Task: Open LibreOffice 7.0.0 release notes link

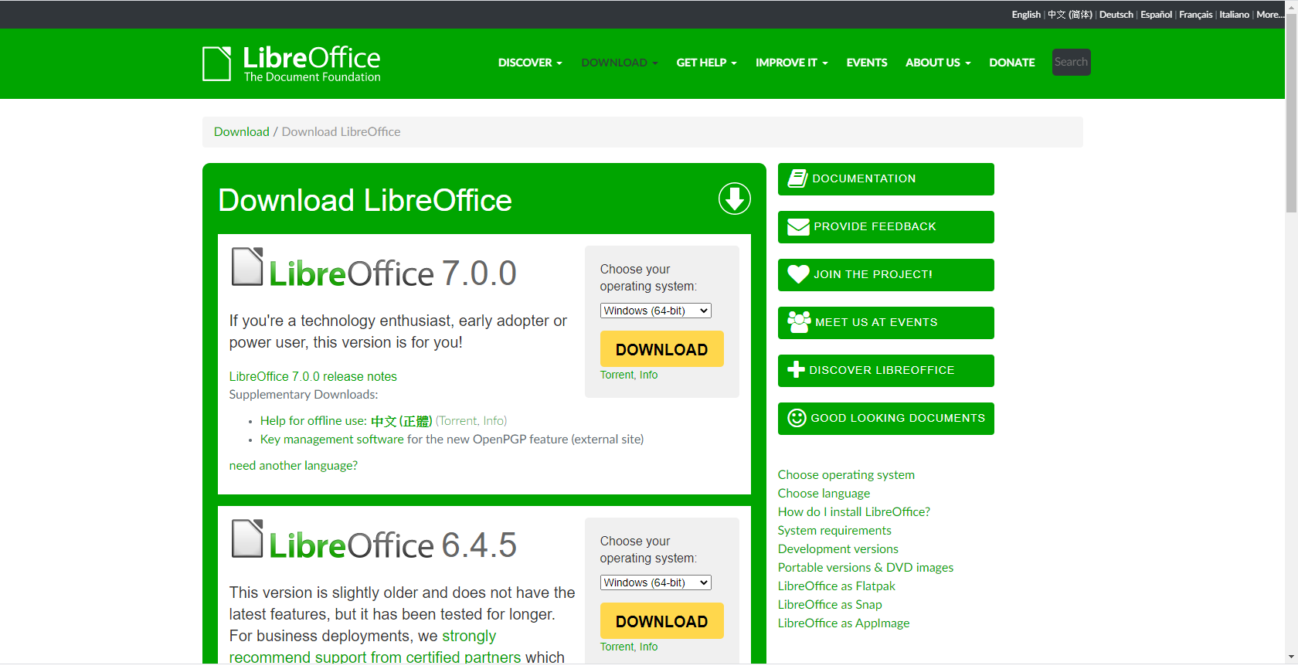Action: tap(313, 376)
